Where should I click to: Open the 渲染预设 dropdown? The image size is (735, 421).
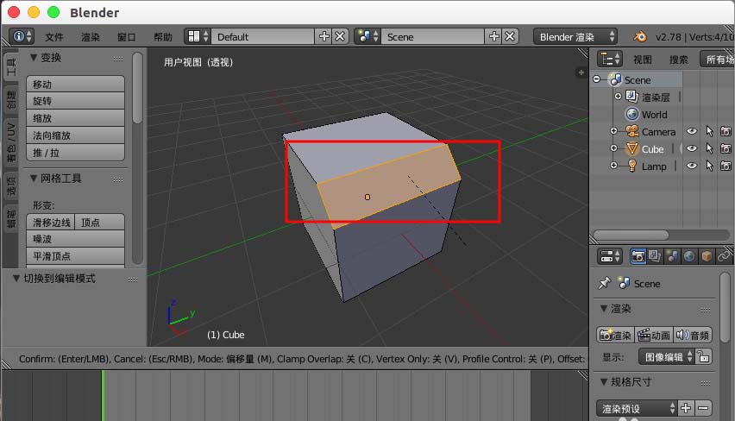[637, 408]
